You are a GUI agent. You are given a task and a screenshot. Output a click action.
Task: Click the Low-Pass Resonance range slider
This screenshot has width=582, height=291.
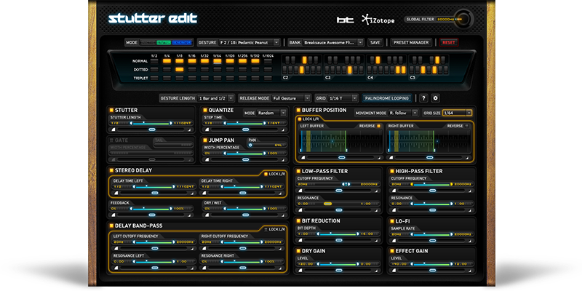[338, 204]
